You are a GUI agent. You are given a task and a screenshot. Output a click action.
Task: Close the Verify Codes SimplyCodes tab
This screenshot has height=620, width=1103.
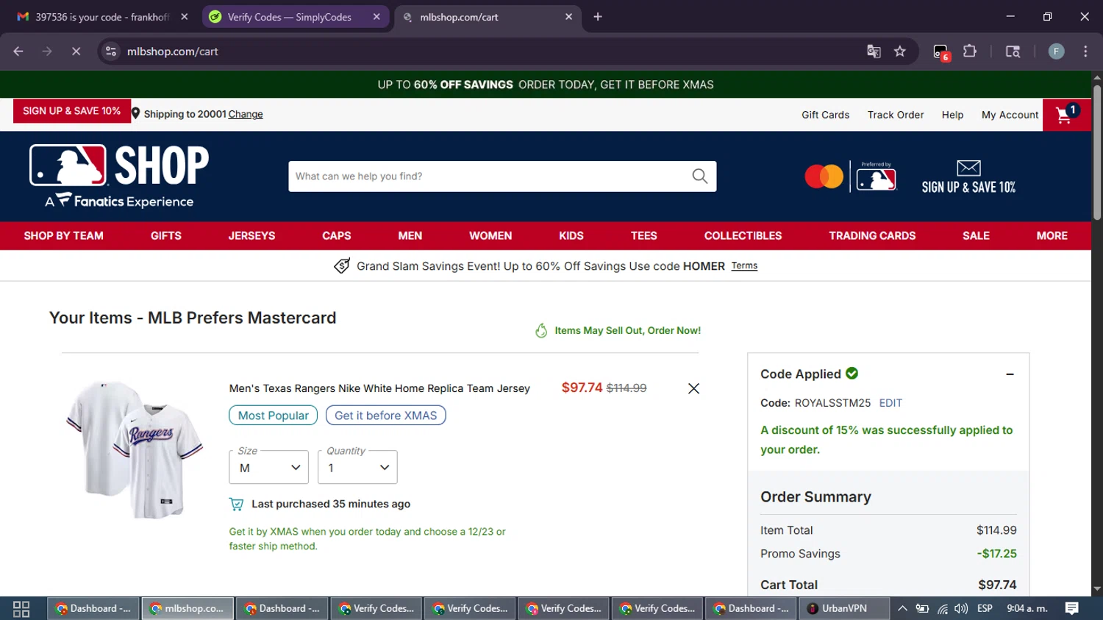tap(376, 17)
